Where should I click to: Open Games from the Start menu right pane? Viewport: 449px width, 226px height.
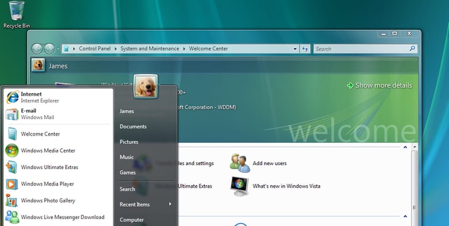coord(127,172)
